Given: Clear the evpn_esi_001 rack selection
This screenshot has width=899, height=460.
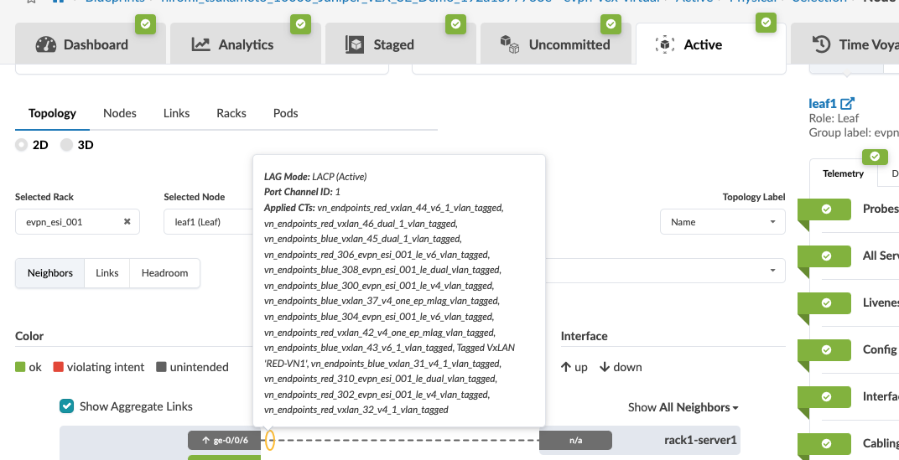Looking at the screenshot, I should tap(127, 222).
